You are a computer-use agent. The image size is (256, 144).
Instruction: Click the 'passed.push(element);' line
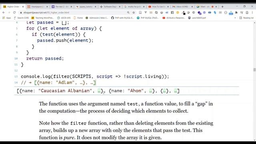tap(65, 40)
